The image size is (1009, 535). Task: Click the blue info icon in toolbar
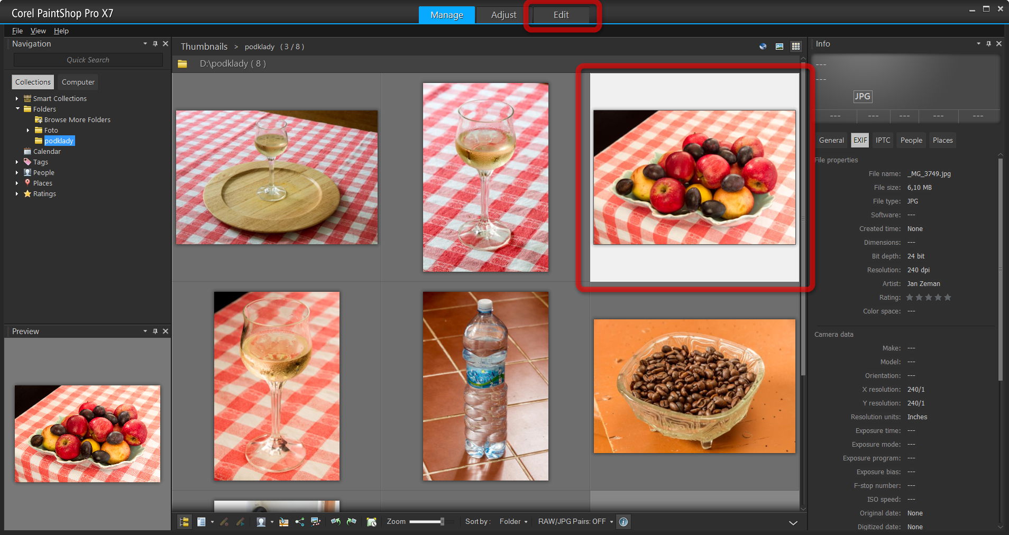(623, 522)
